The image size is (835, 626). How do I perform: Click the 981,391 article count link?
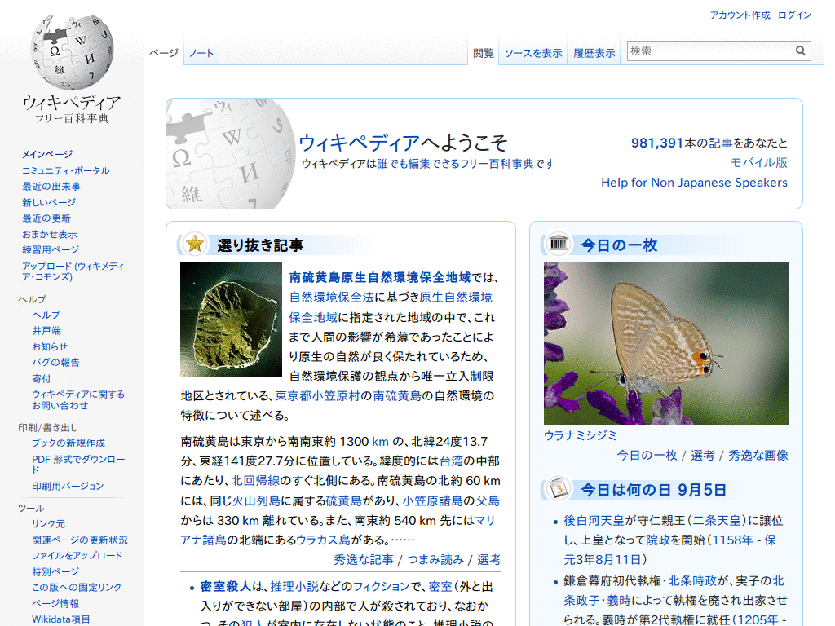click(x=657, y=143)
